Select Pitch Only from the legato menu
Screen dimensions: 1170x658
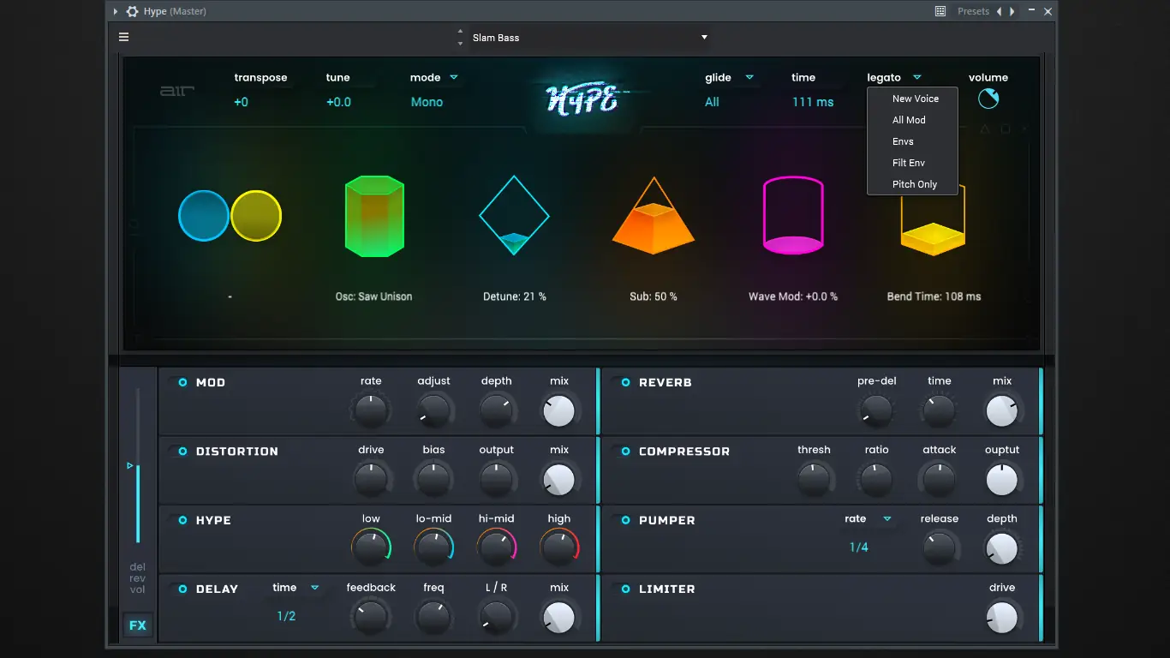tap(914, 184)
